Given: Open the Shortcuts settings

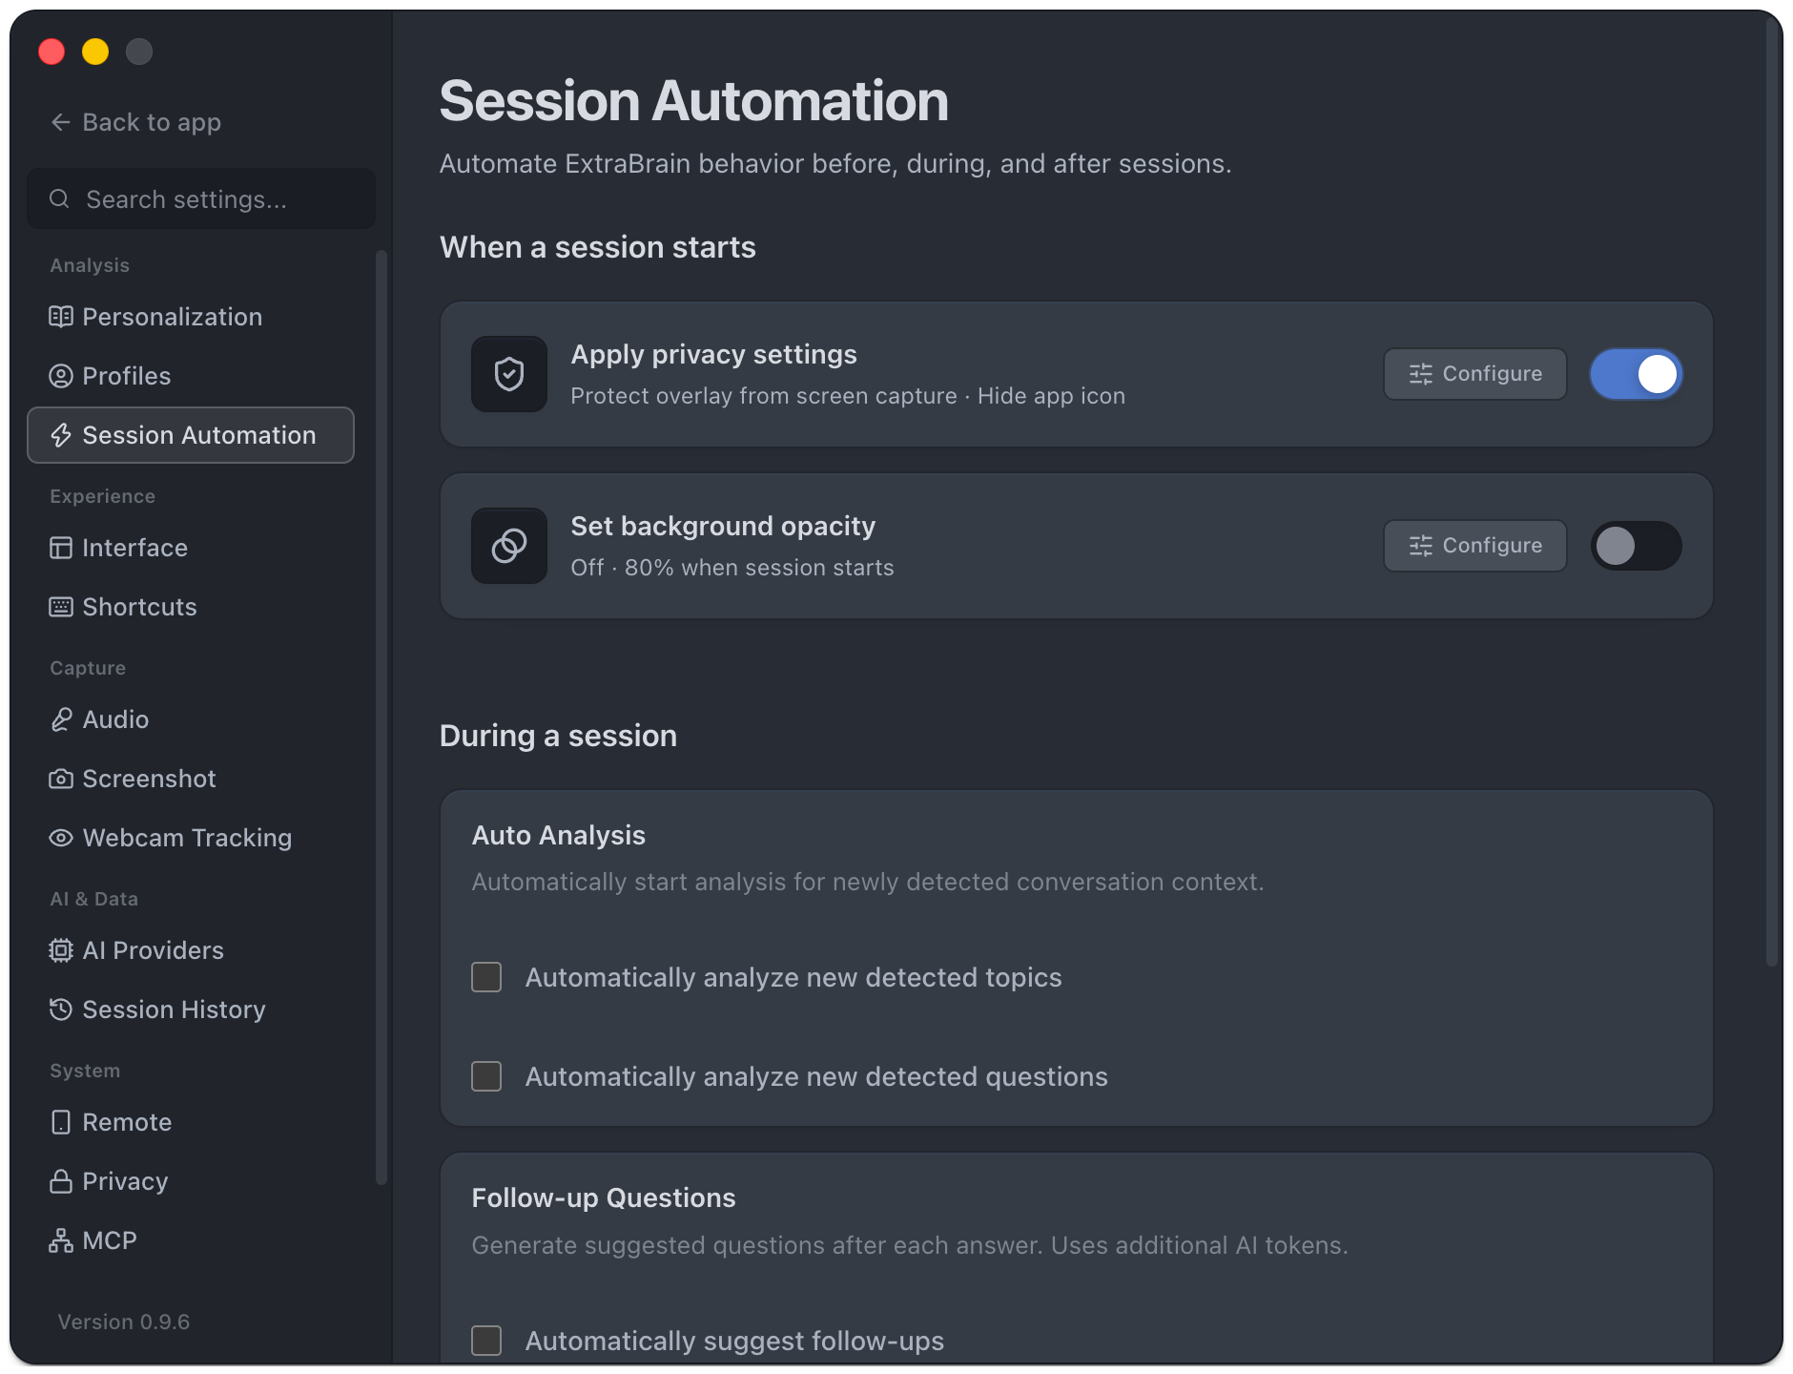Looking at the screenshot, I should 191,607.
